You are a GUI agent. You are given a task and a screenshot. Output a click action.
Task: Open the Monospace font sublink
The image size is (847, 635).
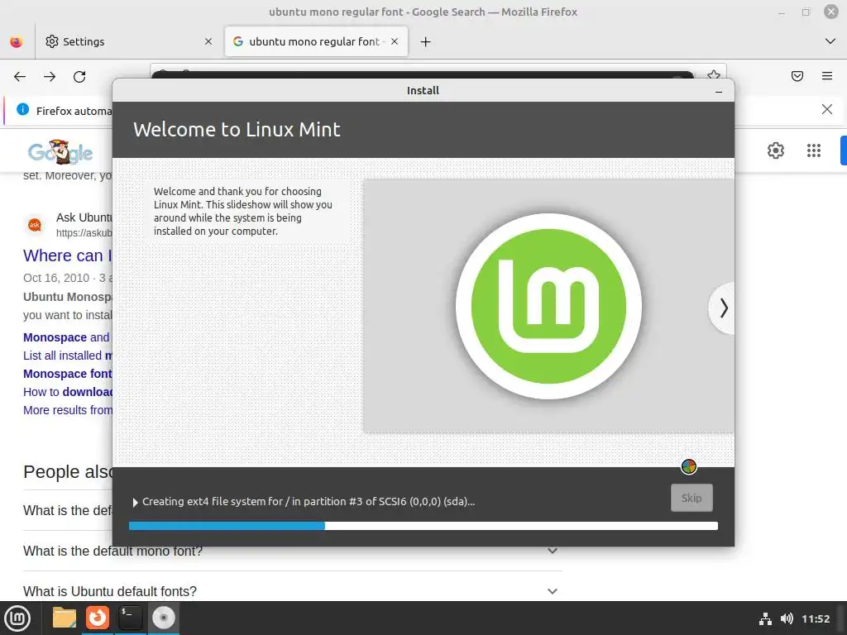68,375
